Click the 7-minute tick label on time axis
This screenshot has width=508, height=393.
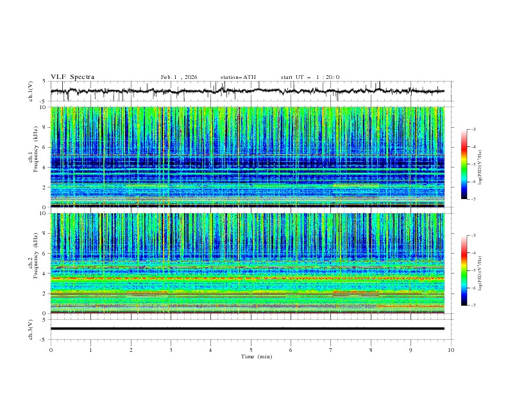[331, 349]
